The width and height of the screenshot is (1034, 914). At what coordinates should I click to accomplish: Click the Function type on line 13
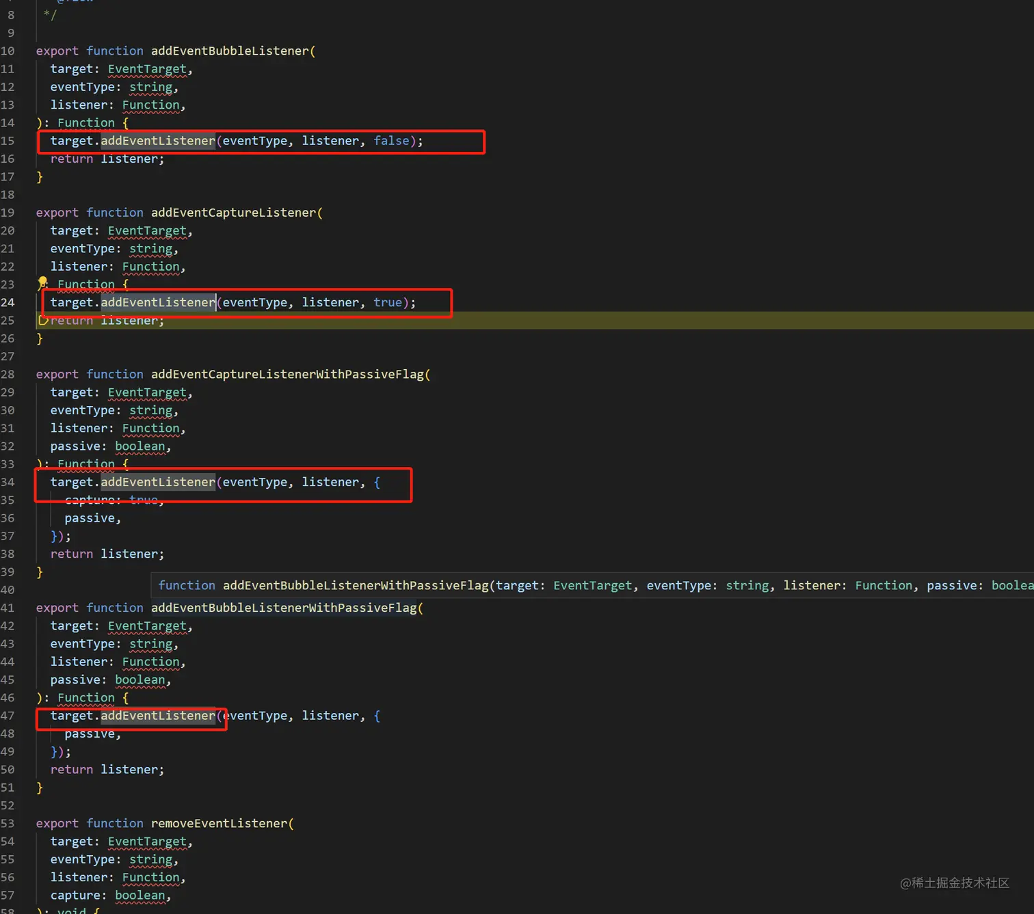151,105
